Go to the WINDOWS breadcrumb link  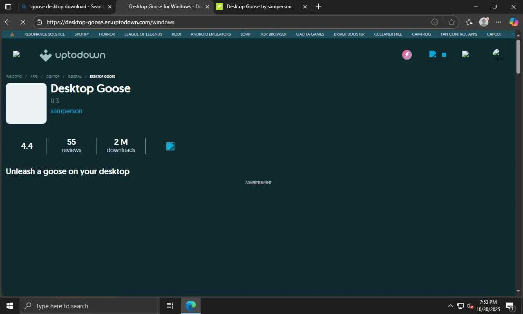pos(14,76)
